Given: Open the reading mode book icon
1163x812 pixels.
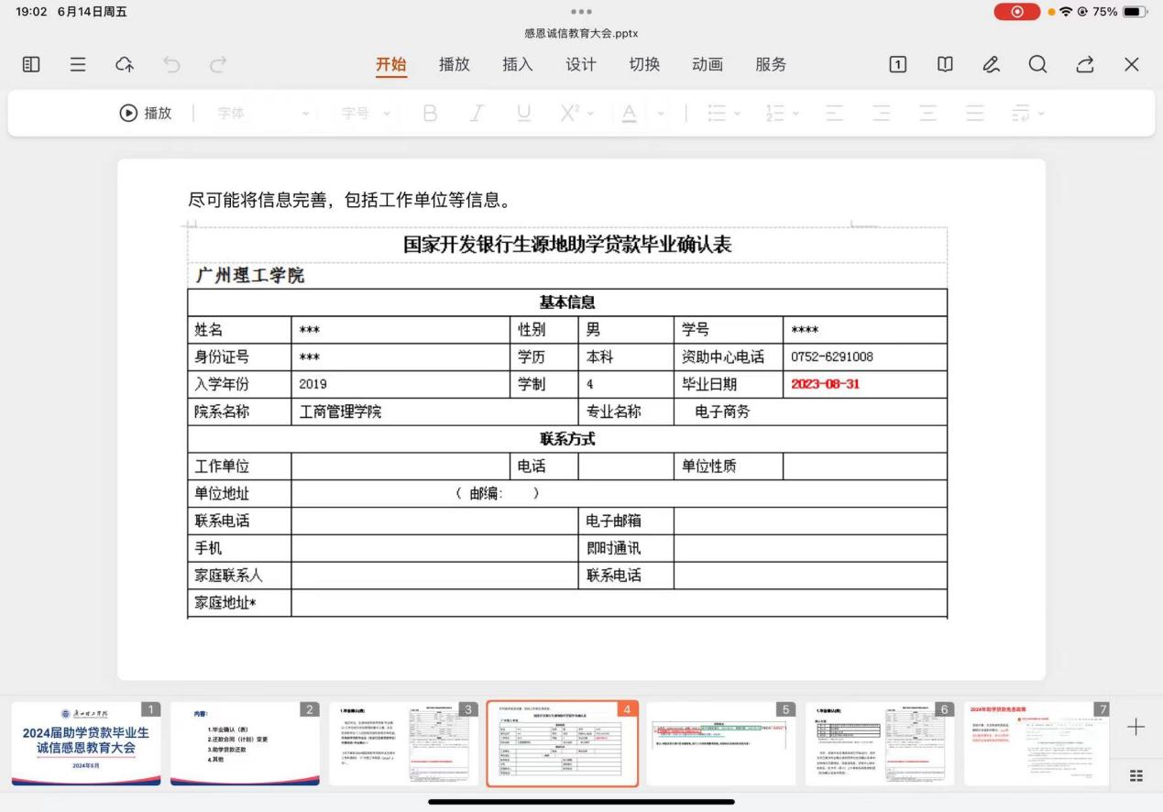Looking at the screenshot, I should pos(944,64).
